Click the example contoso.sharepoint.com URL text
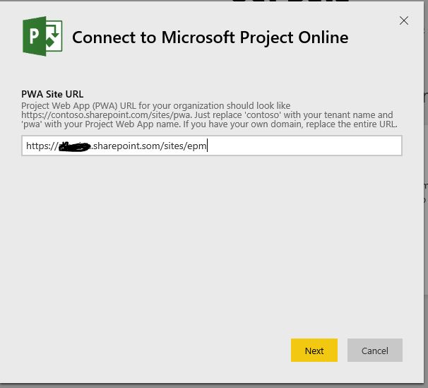428x388 pixels. [106, 115]
